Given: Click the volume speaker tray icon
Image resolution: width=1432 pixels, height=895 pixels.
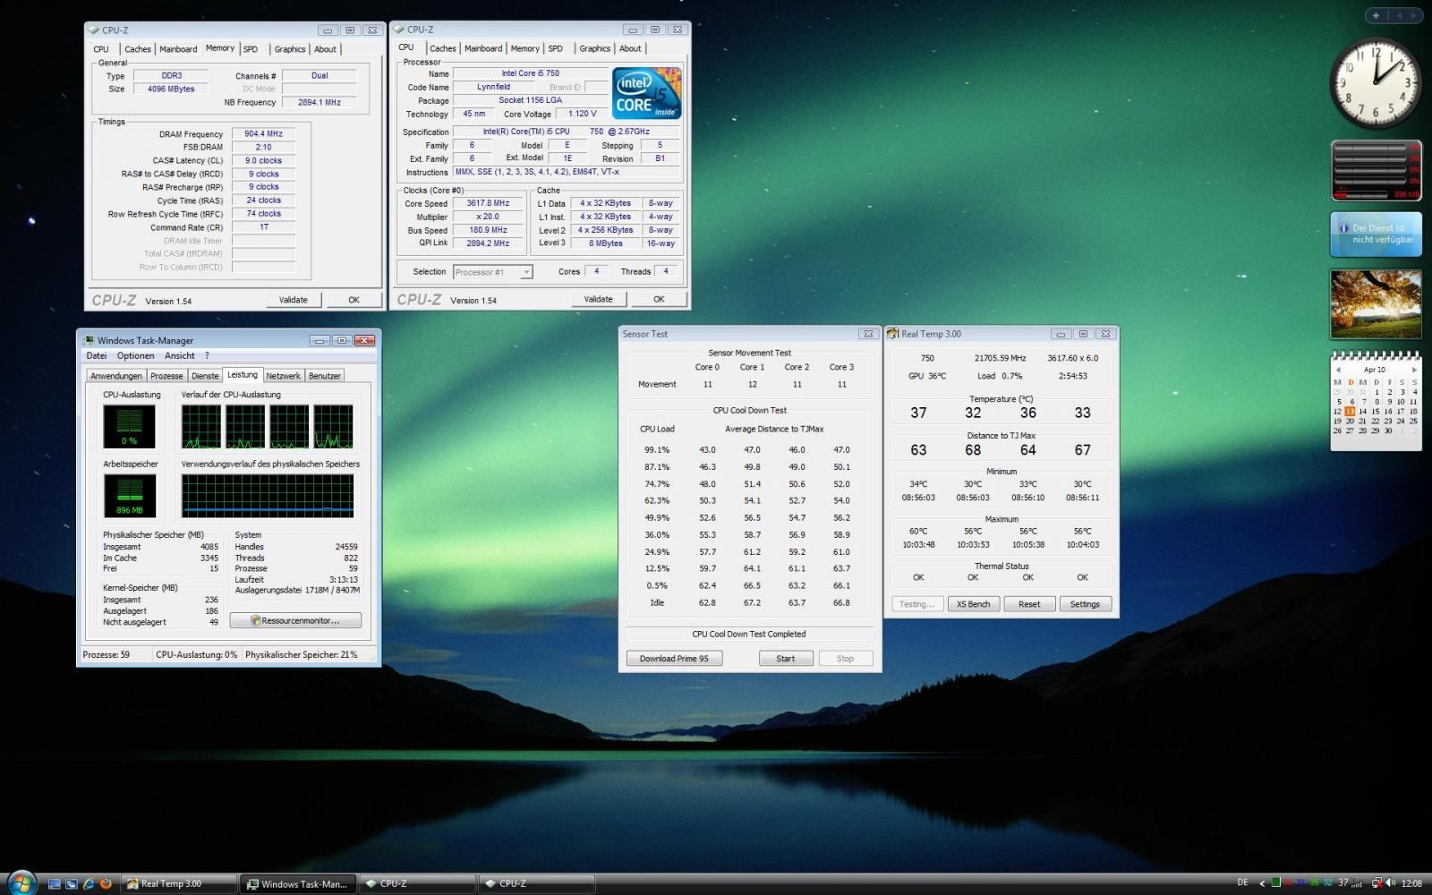Looking at the screenshot, I should pyautogui.click(x=1391, y=882).
